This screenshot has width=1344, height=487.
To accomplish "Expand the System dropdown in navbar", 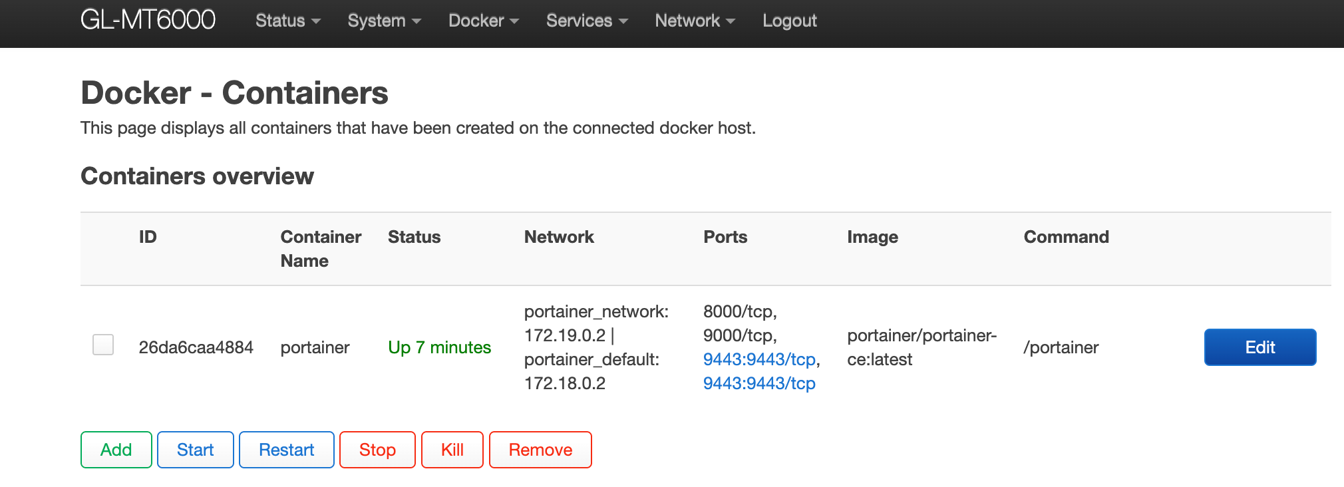I will (384, 21).
